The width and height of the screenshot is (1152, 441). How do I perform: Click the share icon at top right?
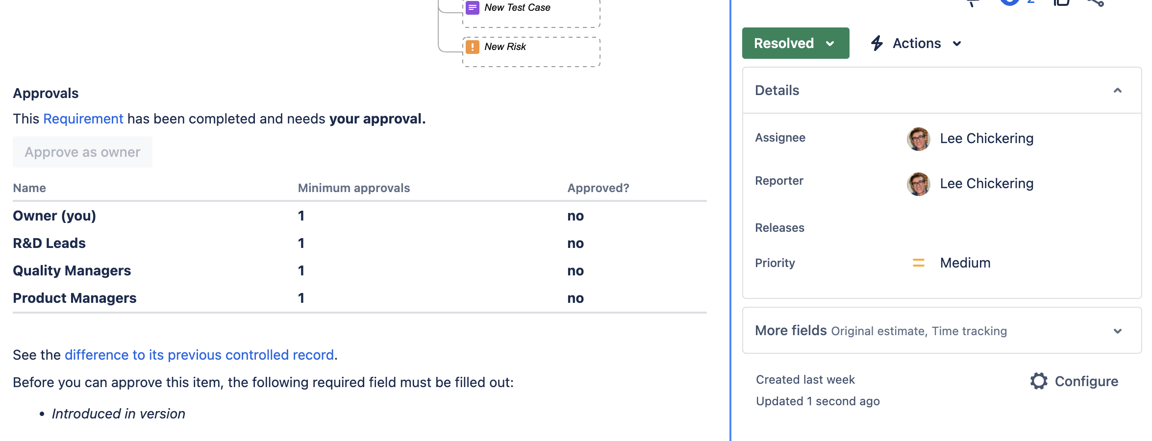(1096, 2)
